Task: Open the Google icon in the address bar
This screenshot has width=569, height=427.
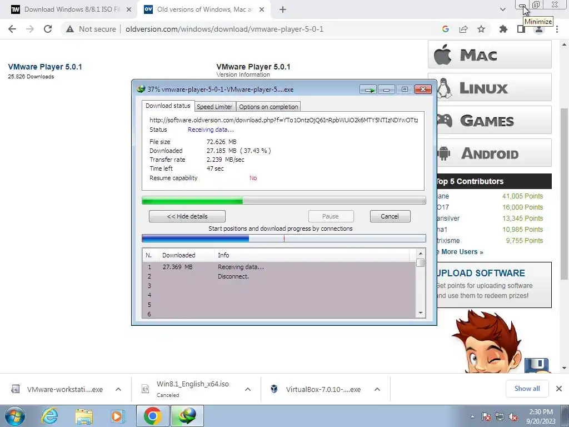Action: click(446, 29)
